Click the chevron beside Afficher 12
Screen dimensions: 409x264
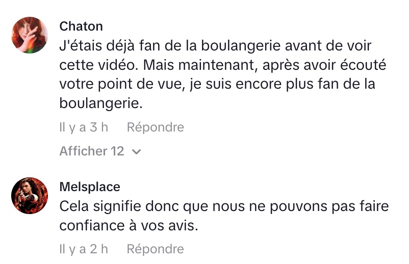pyautogui.click(x=136, y=152)
